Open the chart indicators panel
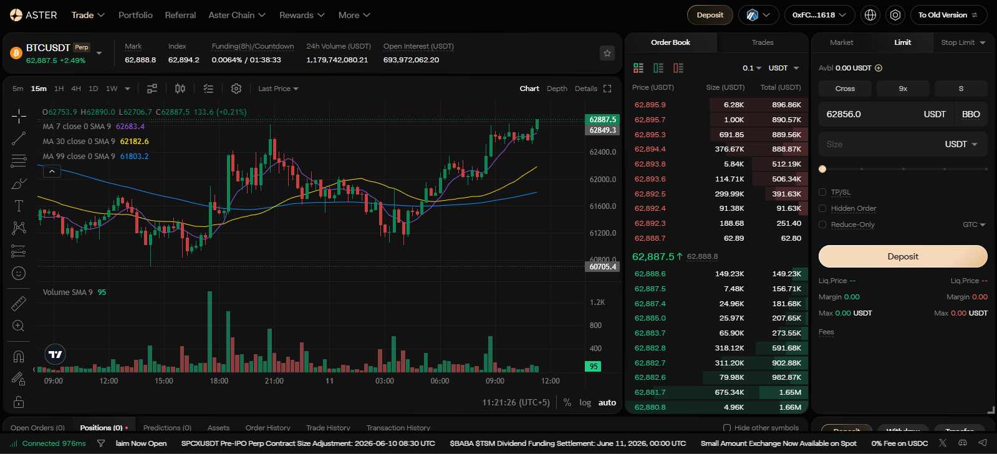The width and height of the screenshot is (997, 454). (x=152, y=89)
